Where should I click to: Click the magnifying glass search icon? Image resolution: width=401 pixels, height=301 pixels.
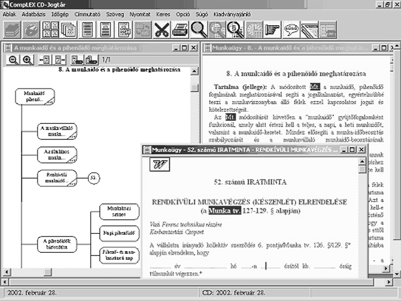click(x=198, y=30)
